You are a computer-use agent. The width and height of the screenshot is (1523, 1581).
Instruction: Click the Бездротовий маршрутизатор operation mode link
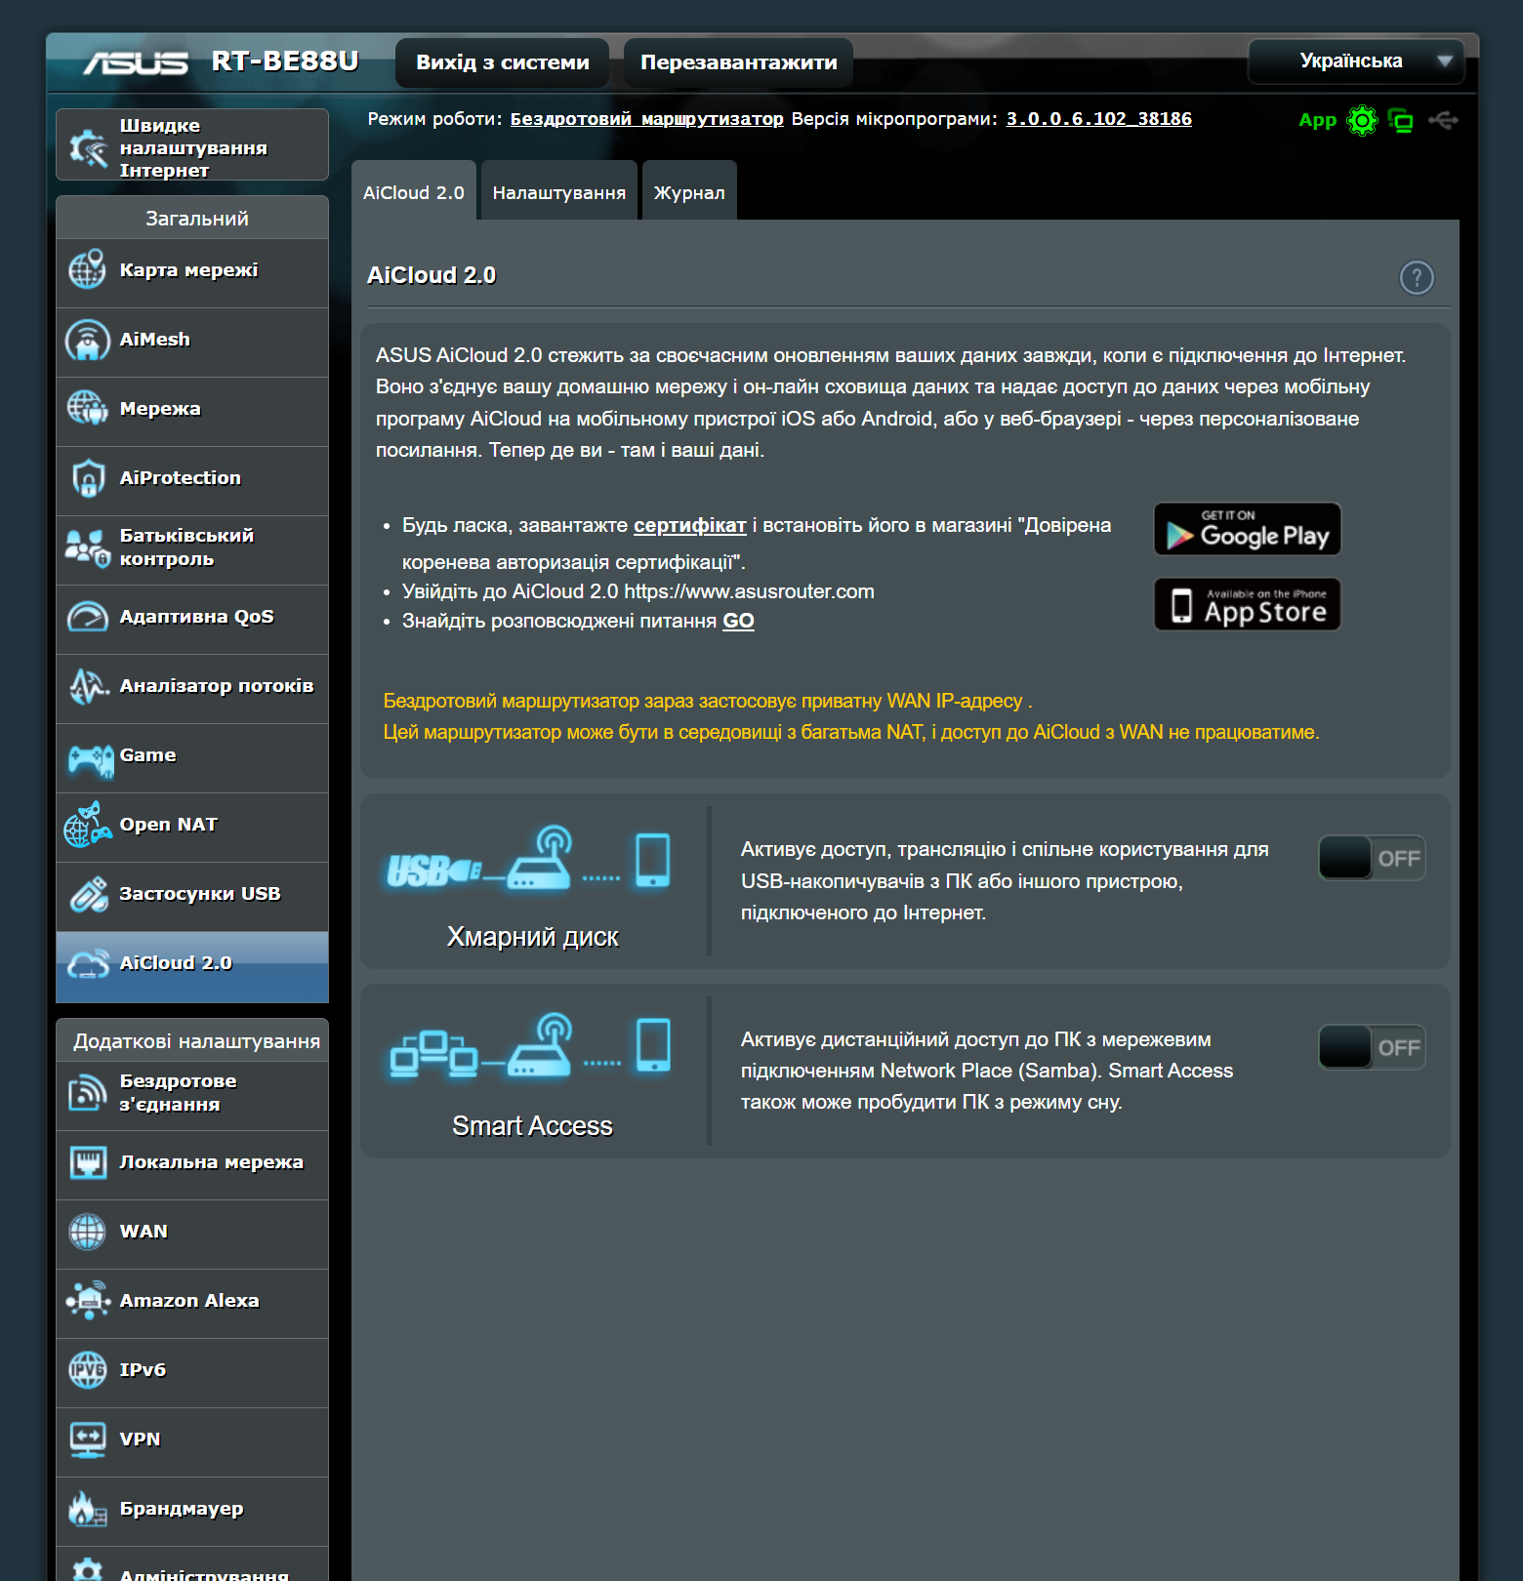(647, 119)
